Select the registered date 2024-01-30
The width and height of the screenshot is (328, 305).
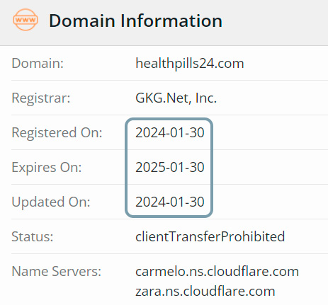(x=170, y=132)
